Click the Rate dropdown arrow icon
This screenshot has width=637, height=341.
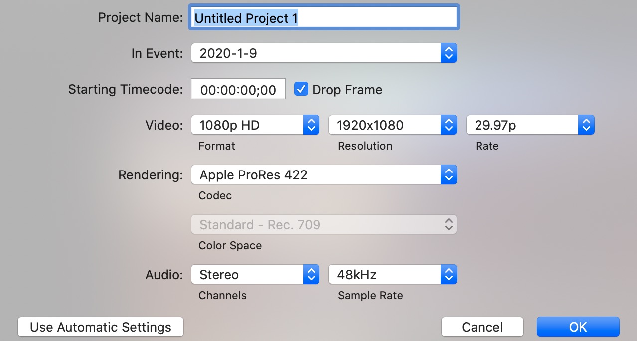coord(586,125)
